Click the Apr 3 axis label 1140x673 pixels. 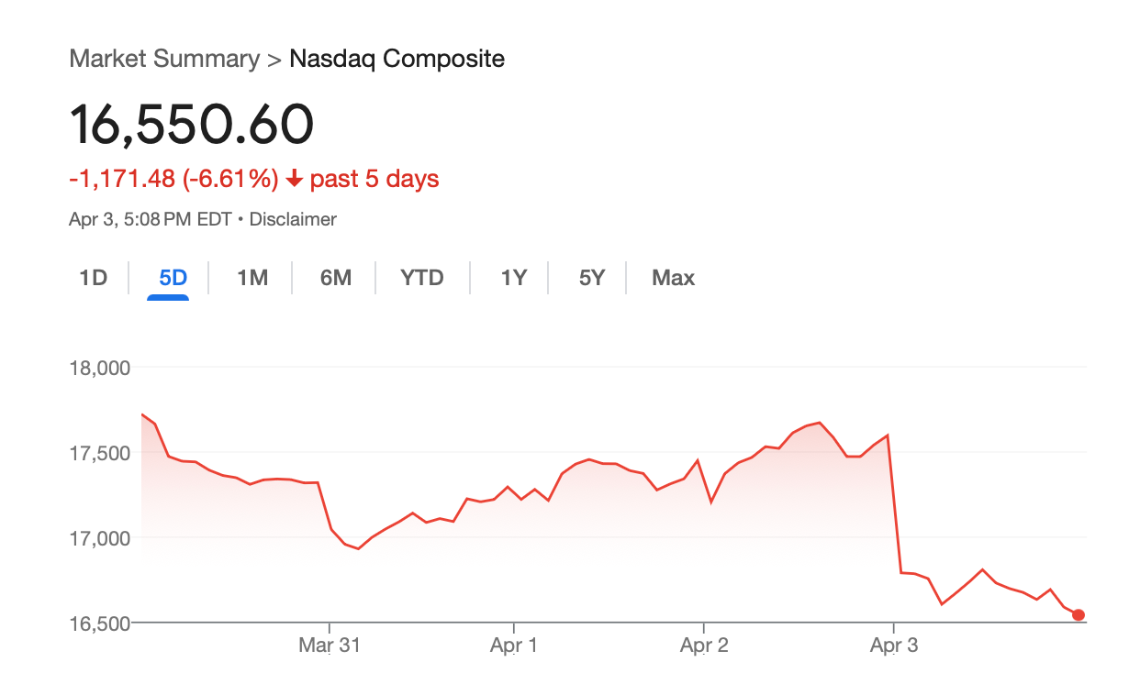(x=893, y=645)
